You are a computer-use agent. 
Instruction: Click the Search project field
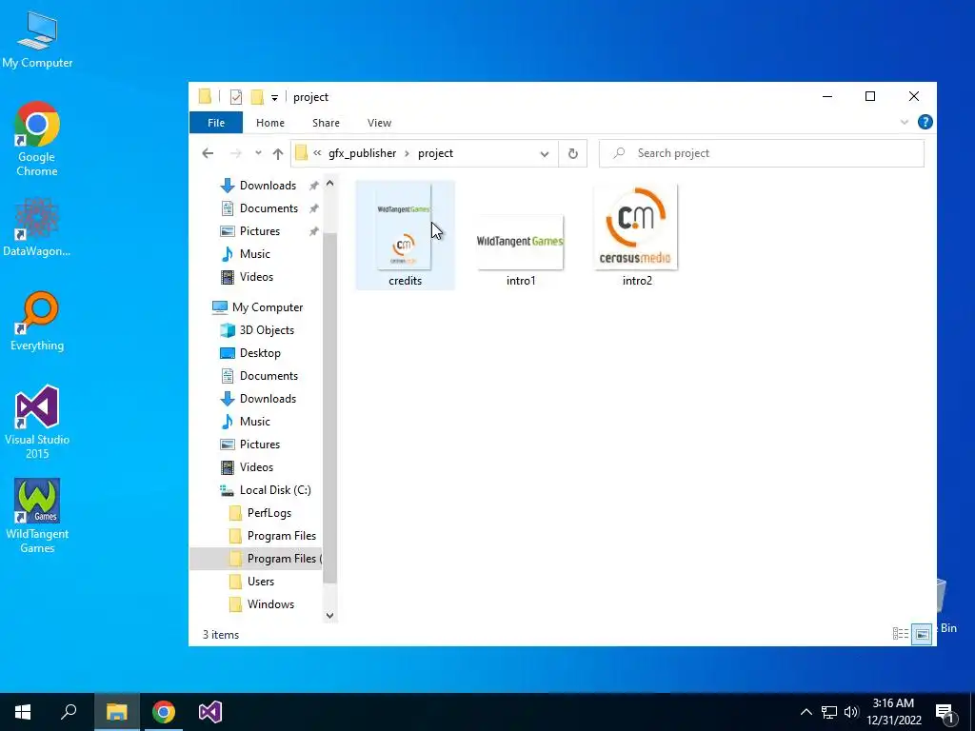(x=761, y=153)
